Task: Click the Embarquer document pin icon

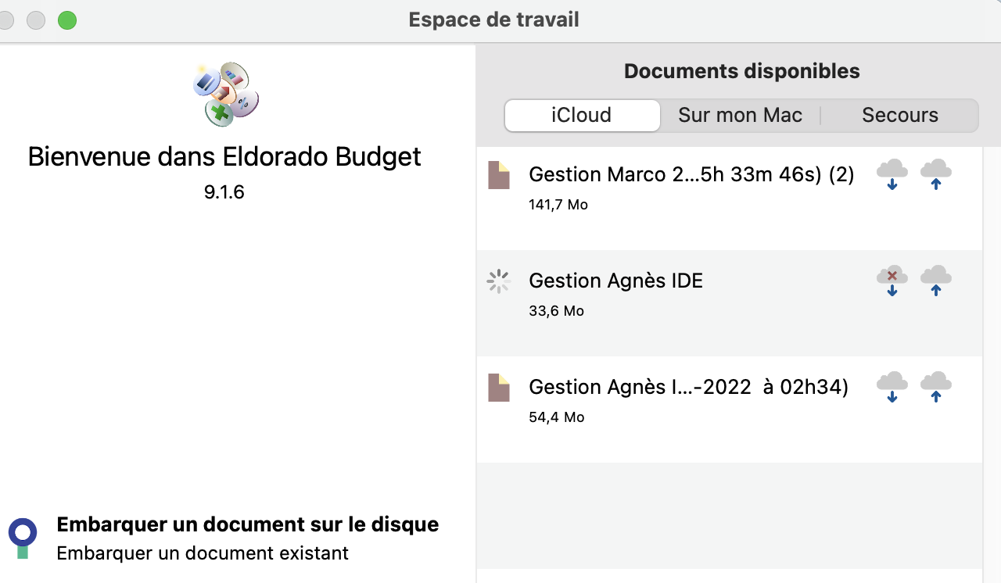Action: coord(23,538)
